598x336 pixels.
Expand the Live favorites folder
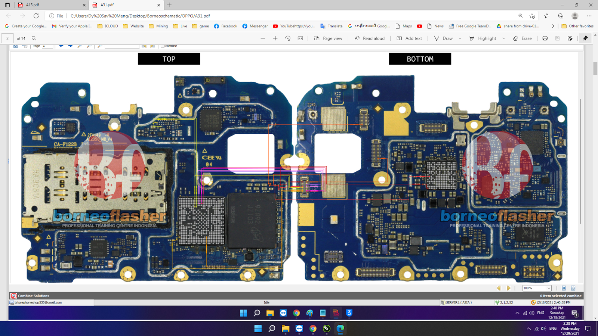click(x=180, y=26)
